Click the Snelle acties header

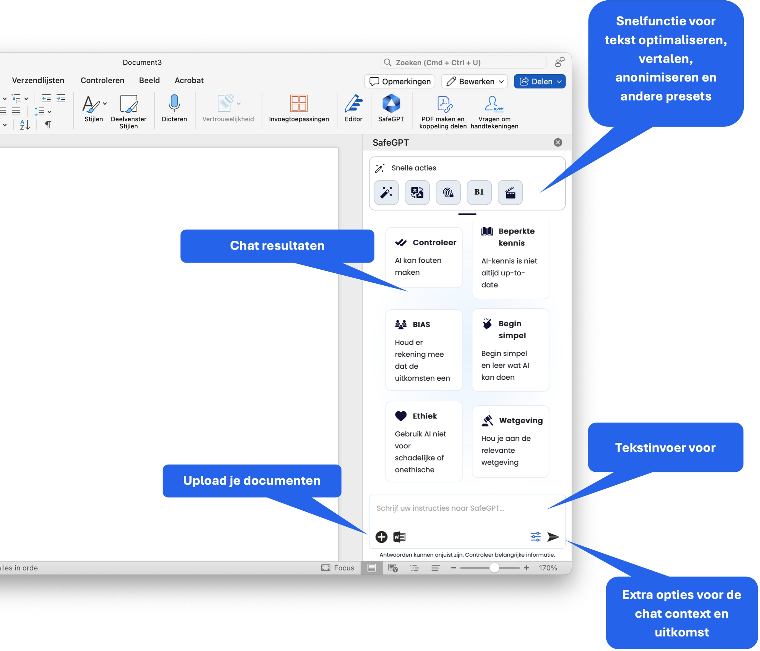click(413, 168)
